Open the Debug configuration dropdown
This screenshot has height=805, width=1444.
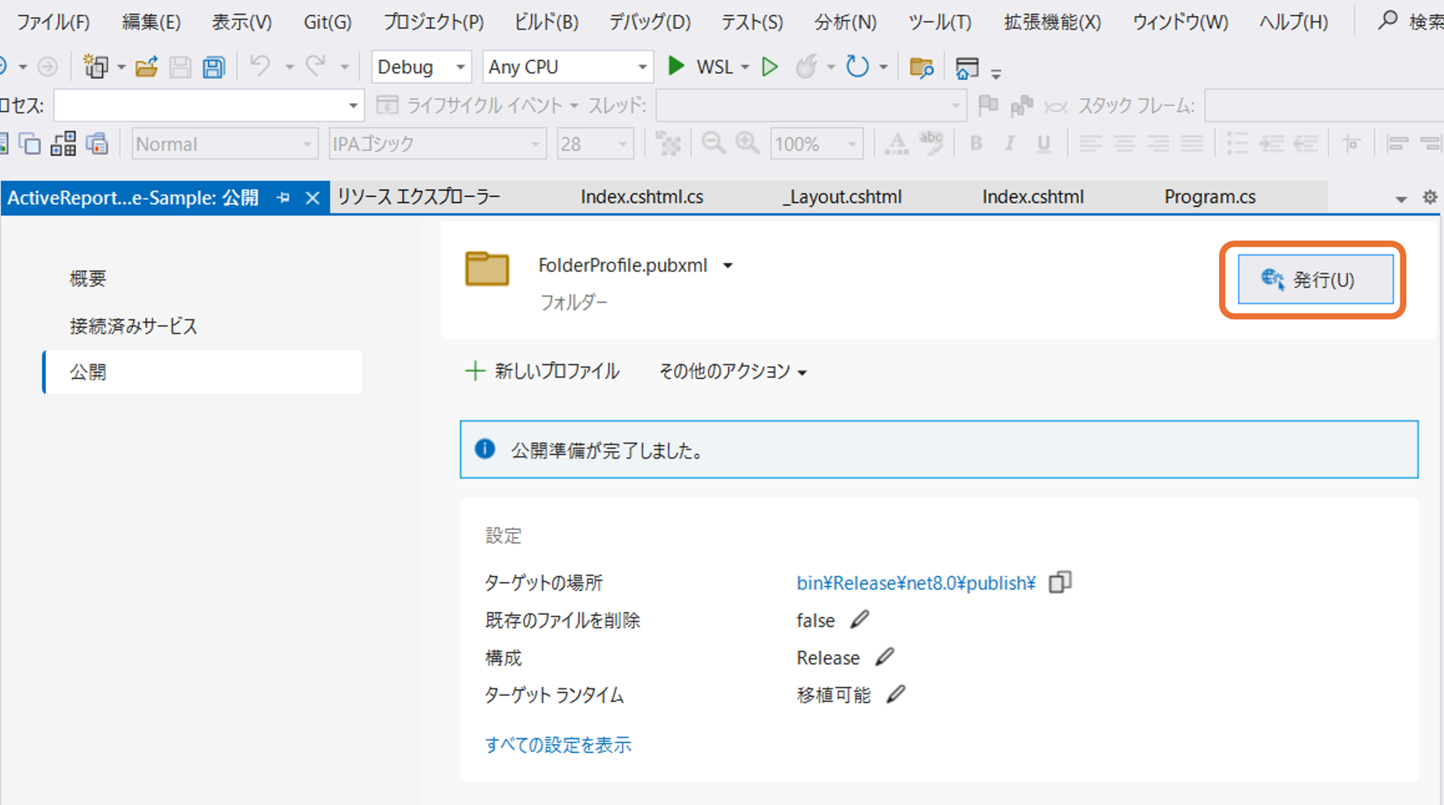tap(421, 67)
